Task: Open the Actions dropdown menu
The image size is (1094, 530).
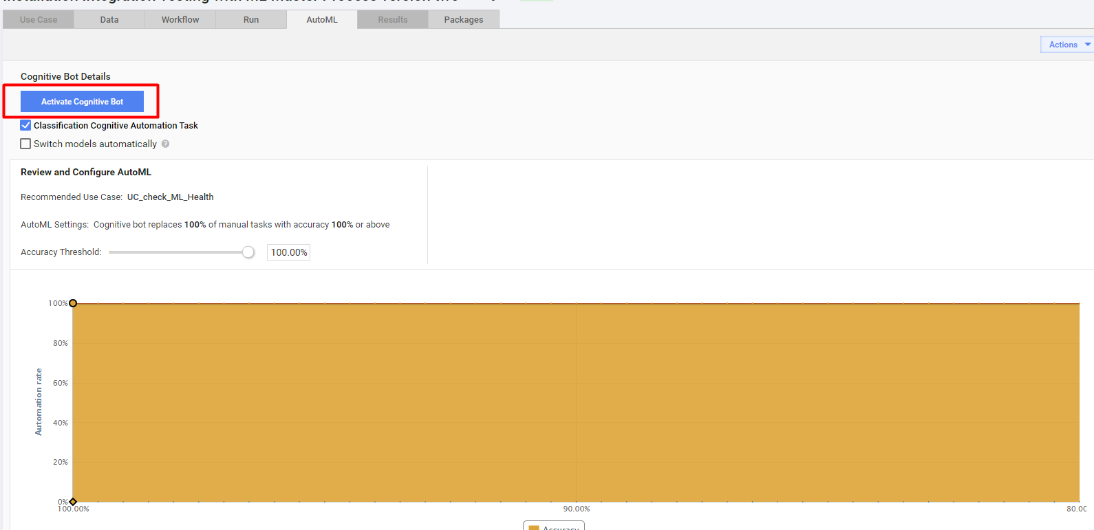Action: tap(1067, 45)
